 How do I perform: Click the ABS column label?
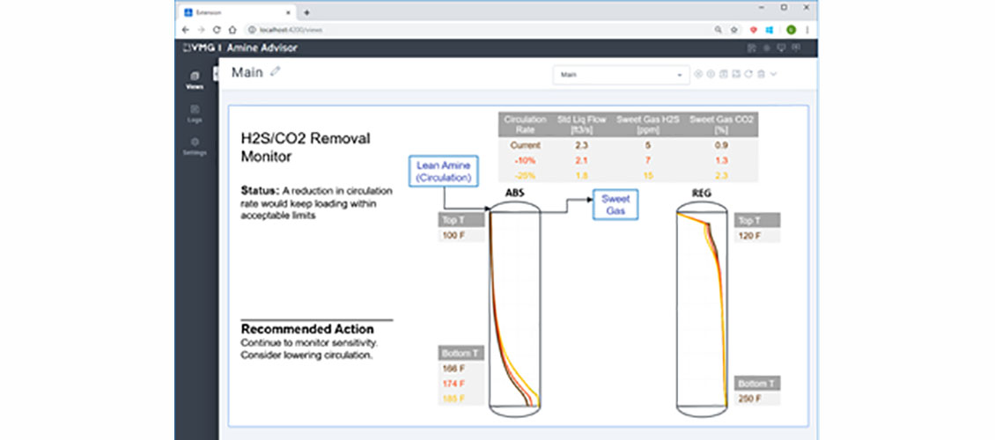click(x=514, y=194)
